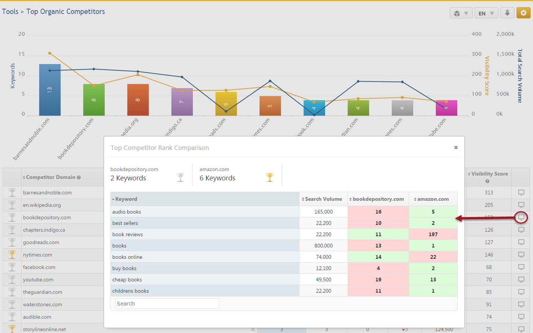Screen dimensions: 533x333
Task: Toggle the trophy next to facebook.com
Action: 12,267
